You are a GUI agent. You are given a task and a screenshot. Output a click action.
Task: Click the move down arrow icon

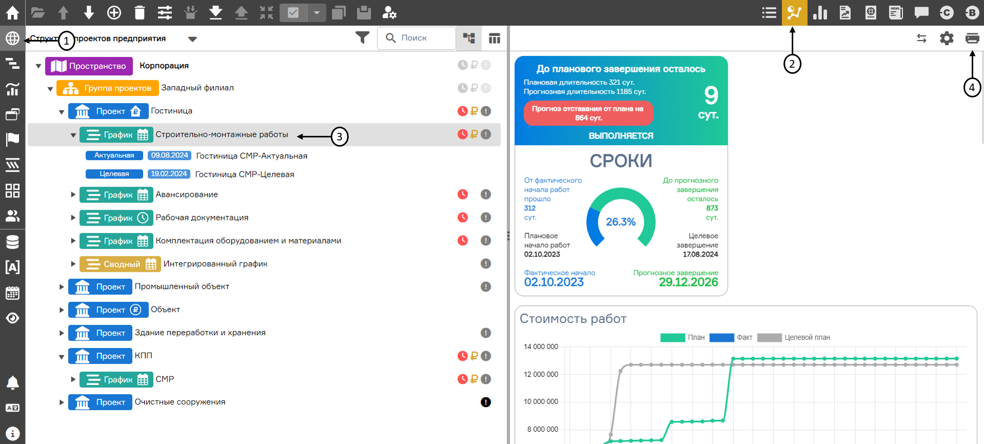tap(89, 12)
